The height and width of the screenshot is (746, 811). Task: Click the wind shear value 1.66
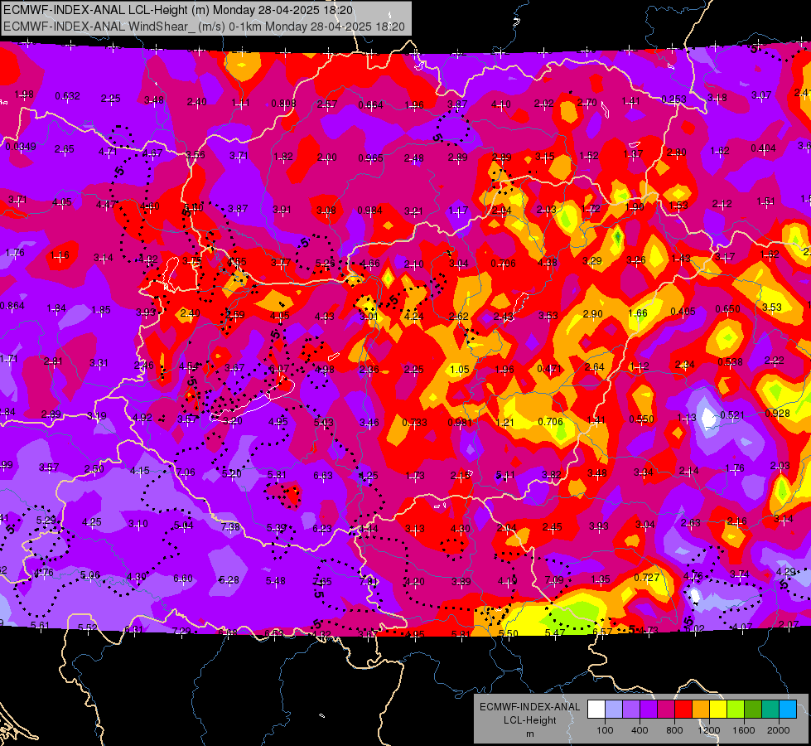click(x=638, y=312)
